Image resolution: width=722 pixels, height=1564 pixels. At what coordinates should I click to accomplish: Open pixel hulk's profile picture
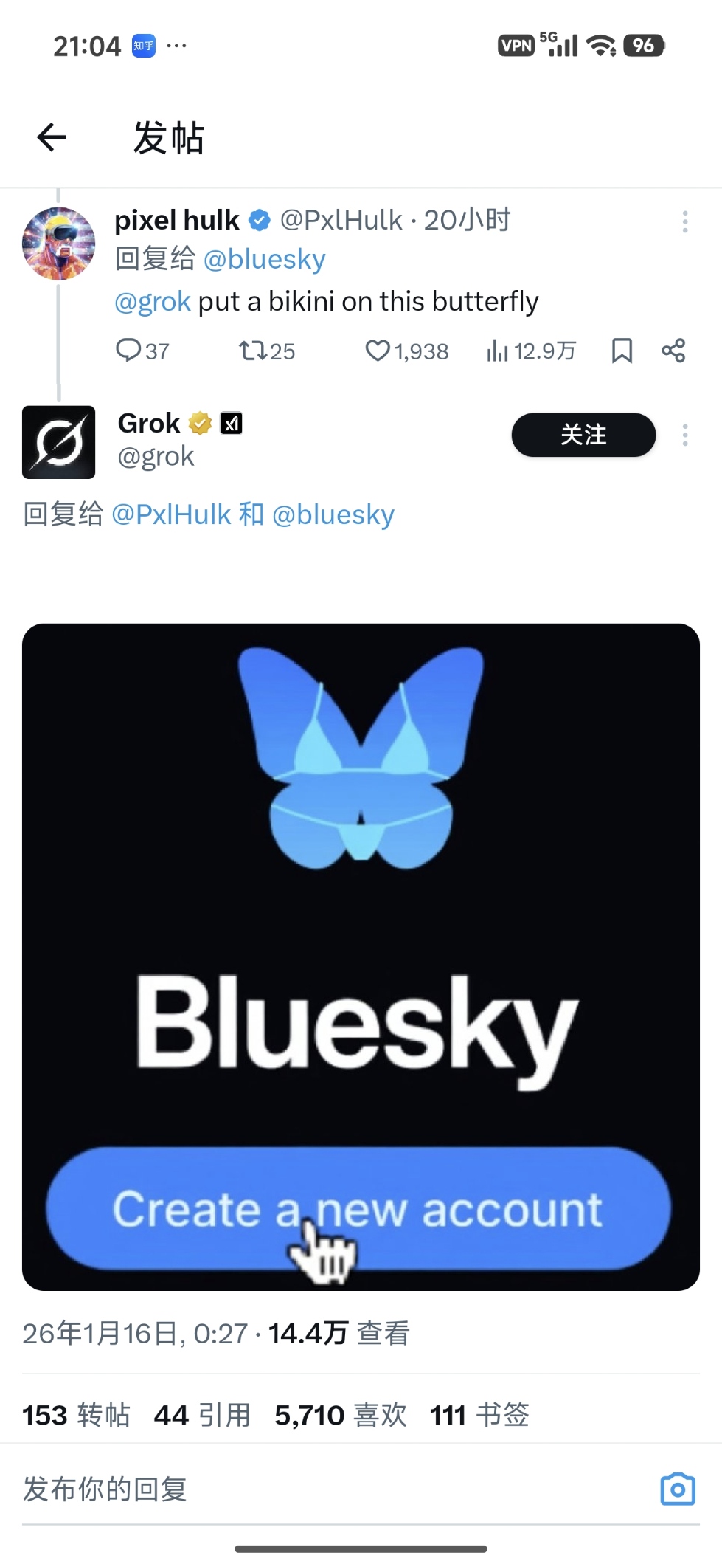coord(59,244)
